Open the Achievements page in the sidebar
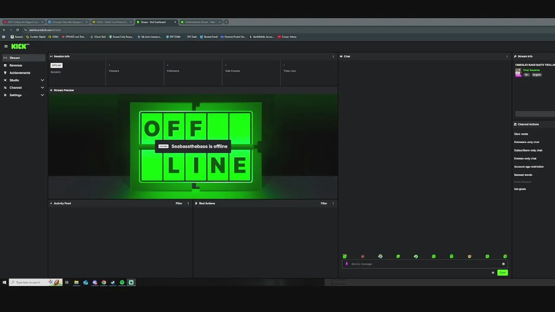This screenshot has width=555, height=312. pos(23,73)
